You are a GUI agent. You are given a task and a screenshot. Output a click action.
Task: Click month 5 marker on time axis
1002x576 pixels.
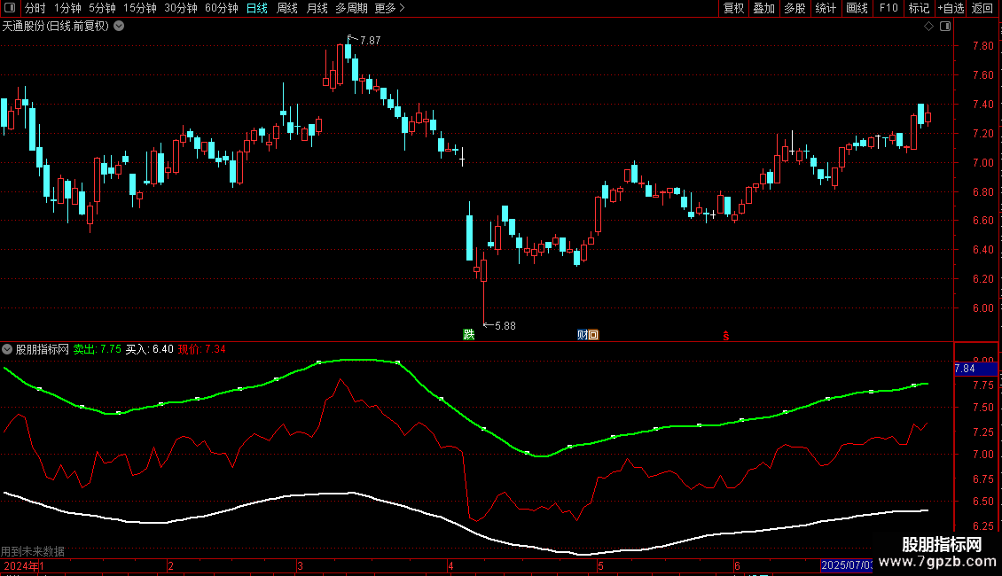(x=600, y=565)
